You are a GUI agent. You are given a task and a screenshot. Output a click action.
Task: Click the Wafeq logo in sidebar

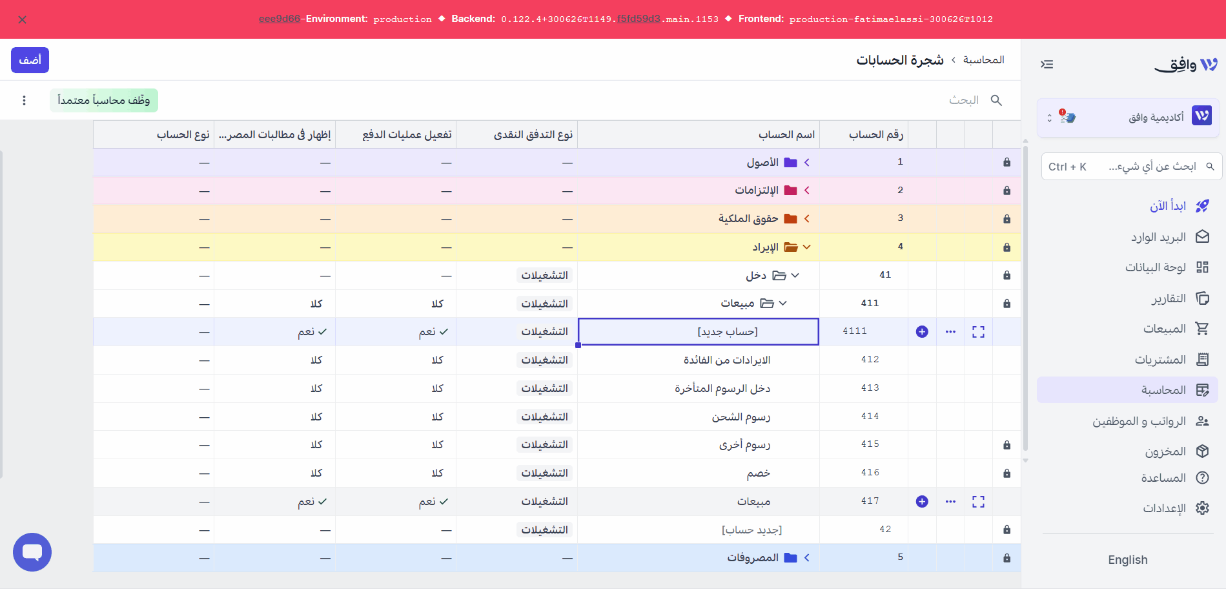pos(1185,65)
